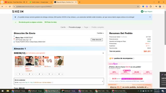The image size is (166, 93).
Task: Open the $2.05 hair clip thumbnail
Action: [29, 61]
